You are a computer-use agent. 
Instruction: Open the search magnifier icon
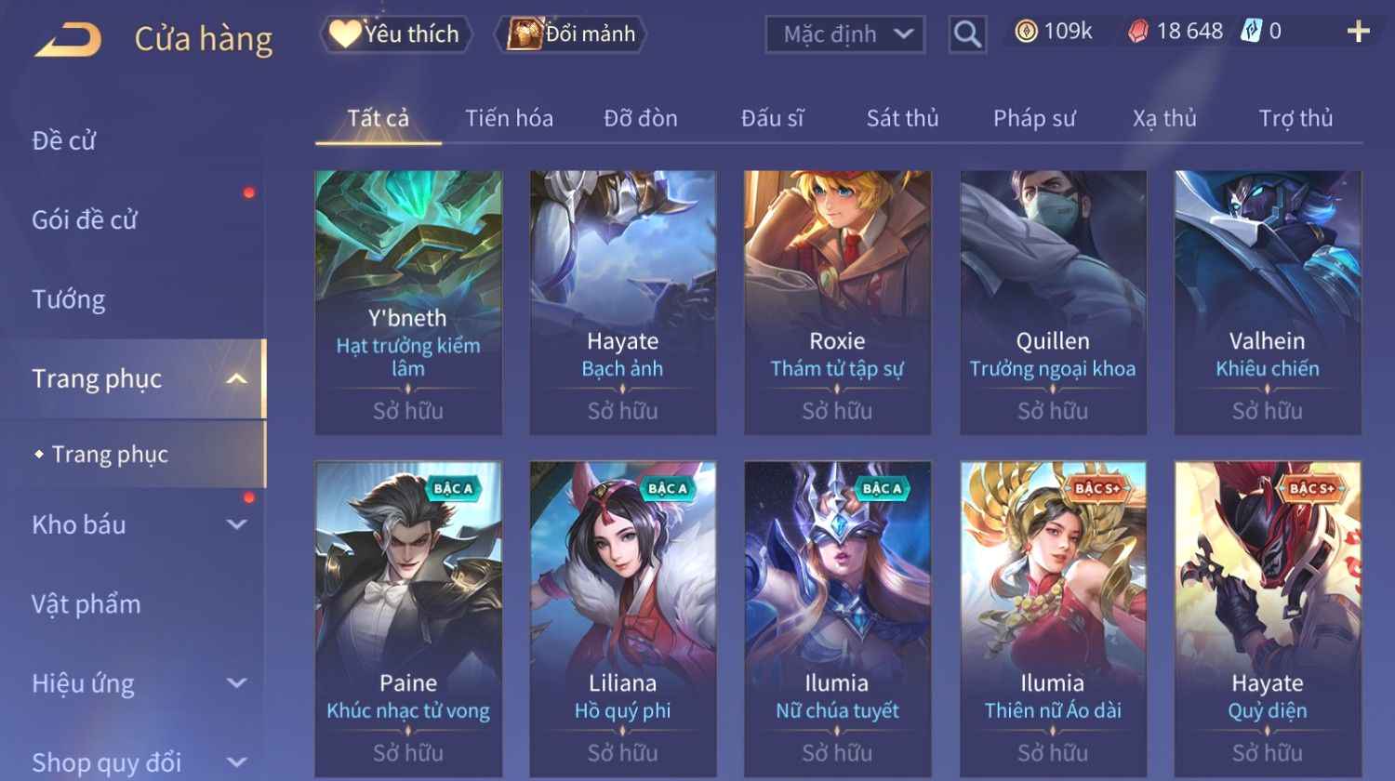point(967,34)
